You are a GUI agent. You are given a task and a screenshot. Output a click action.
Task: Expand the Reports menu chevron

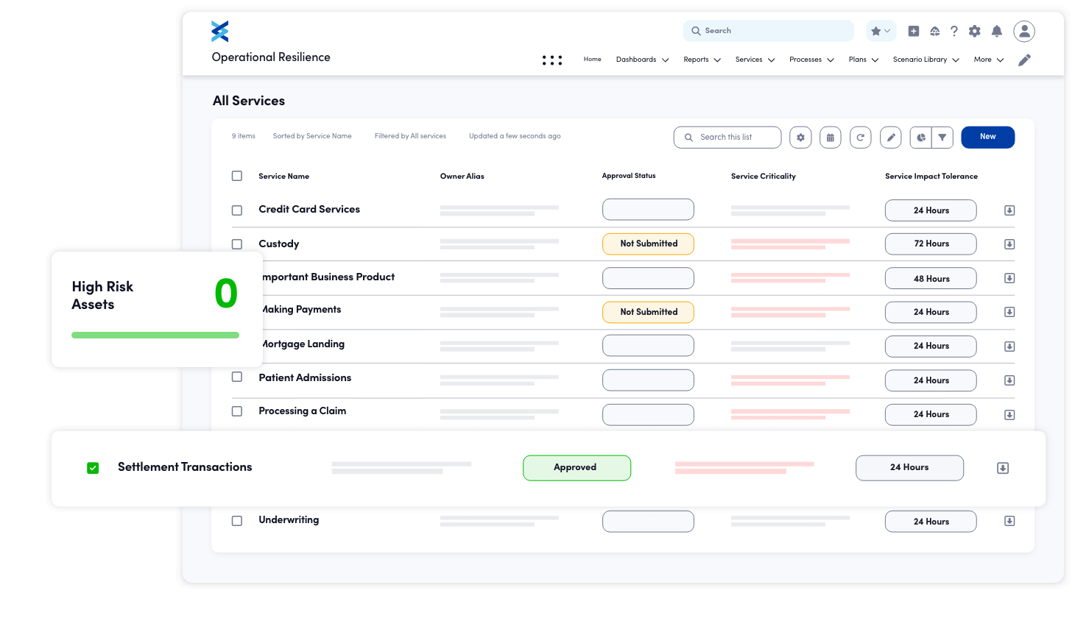pos(717,60)
